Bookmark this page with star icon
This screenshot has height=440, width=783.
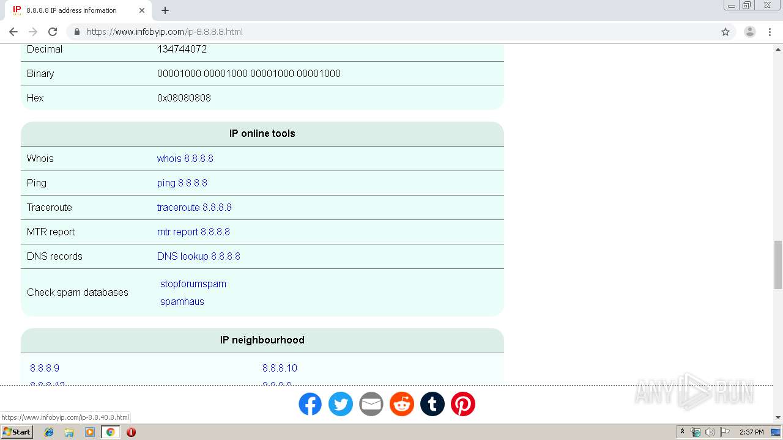[x=725, y=32]
